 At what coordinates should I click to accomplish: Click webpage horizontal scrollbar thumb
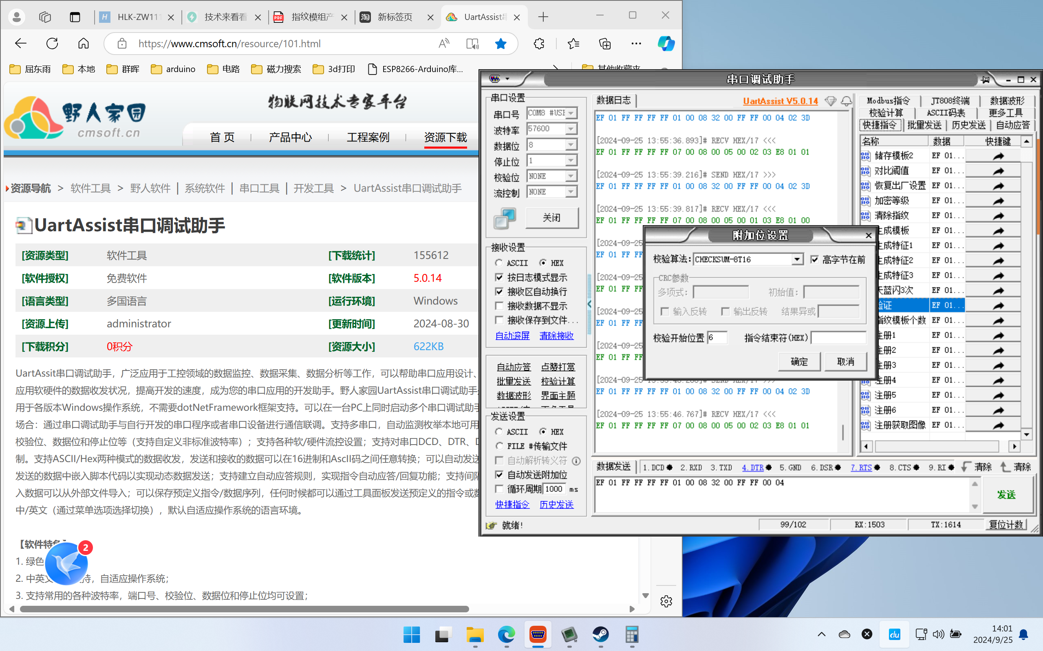coord(245,609)
